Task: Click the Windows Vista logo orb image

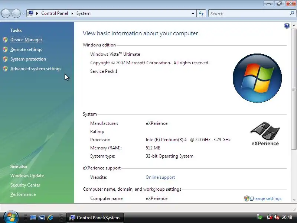Action: point(257,78)
